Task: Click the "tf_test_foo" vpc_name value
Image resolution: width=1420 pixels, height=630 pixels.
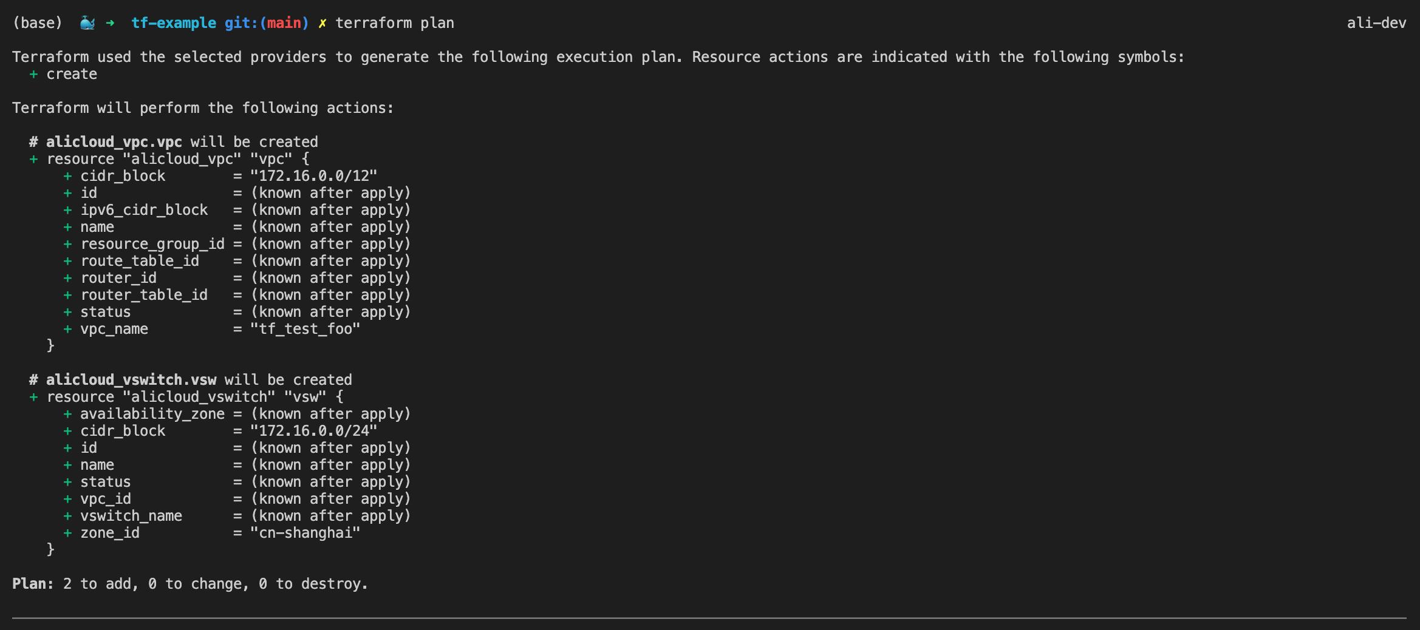Action: coord(306,329)
